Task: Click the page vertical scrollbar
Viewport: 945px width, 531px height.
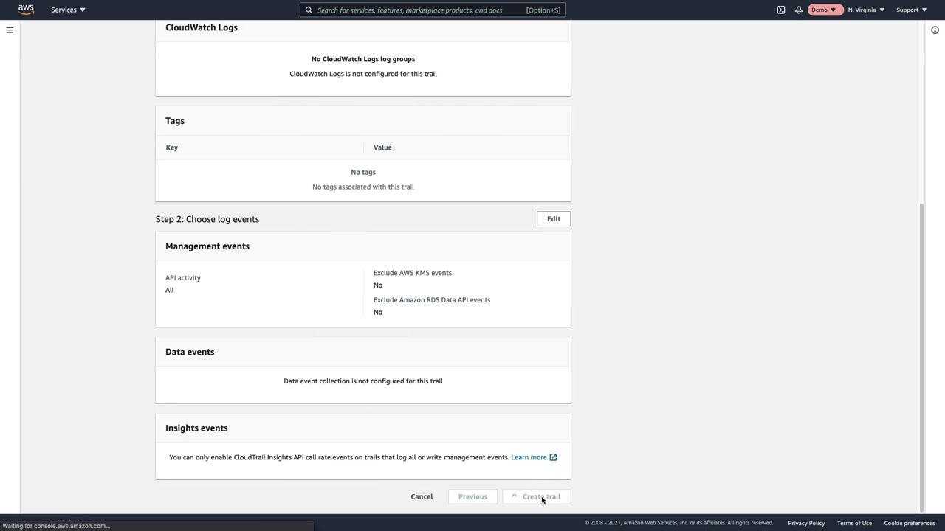Action: [x=921, y=354]
